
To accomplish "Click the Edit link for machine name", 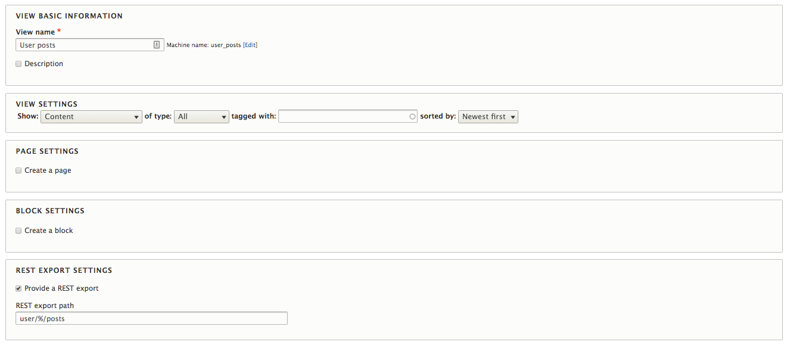I will 250,45.
